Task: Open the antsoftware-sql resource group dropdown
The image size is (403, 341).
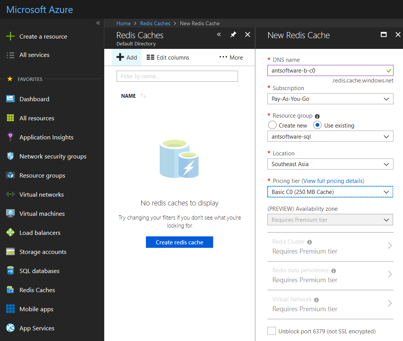Action: pyautogui.click(x=330, y=136)
